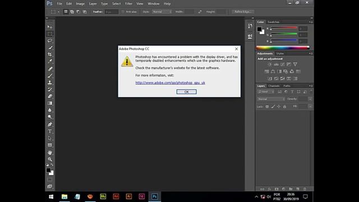Click the Swap Foreground and Background Colors icon
The height and width of the screenshot is (202, 359).
coord(52,164)
